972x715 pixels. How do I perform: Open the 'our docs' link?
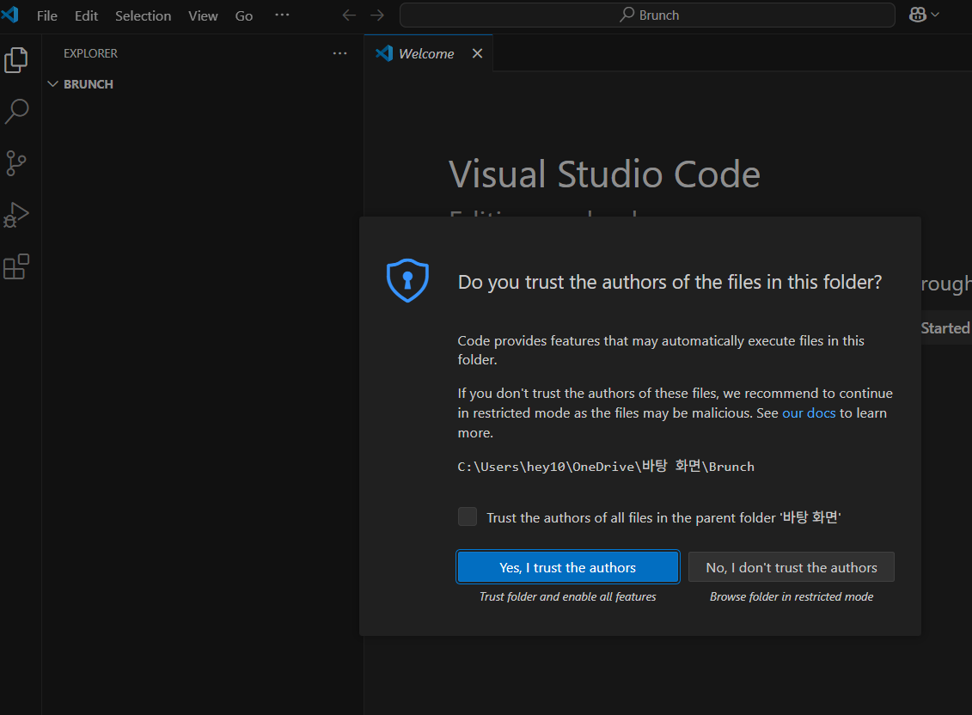808,413
